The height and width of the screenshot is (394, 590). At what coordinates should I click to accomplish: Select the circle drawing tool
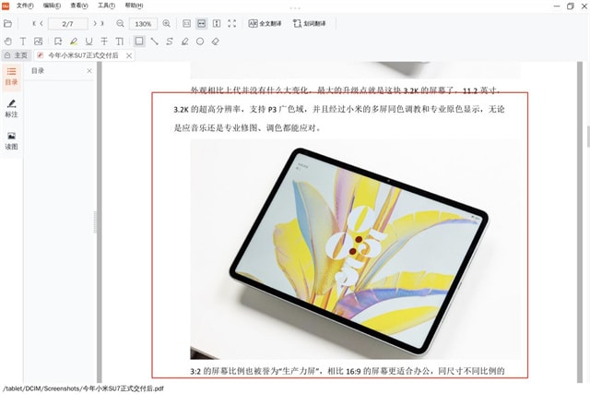pos(200,42)
